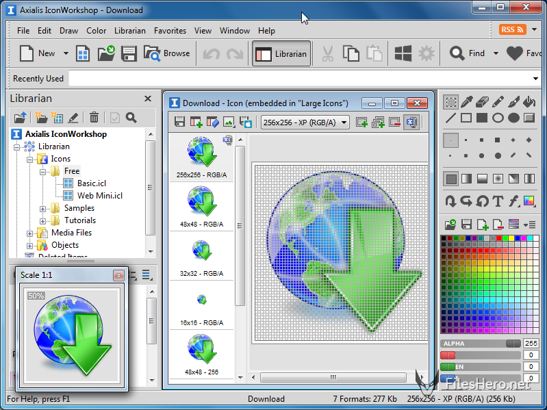Pick the color picker eyedropper tool

[466, 102]
